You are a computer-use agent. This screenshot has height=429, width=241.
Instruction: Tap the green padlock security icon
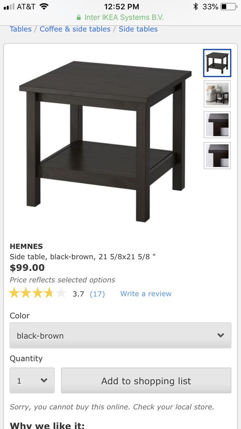coord(79,18)
